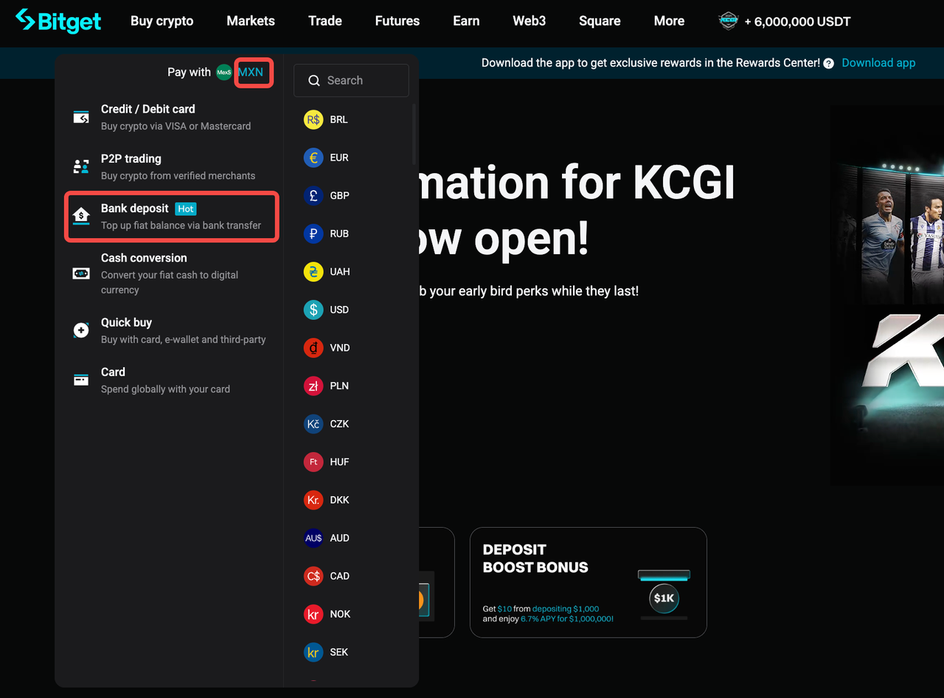The width and height of the screenshot is (944, 698).
Task: Click the currency Search field
Action: [x=351, y=80]
